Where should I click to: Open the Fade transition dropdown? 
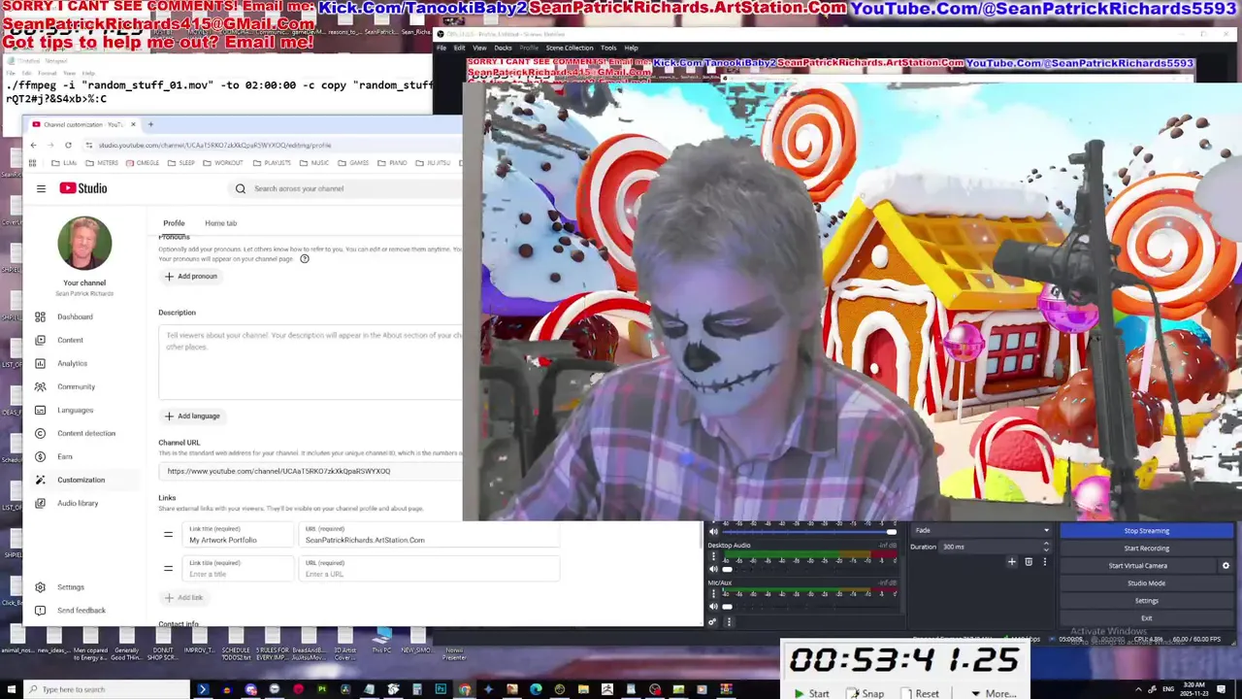point(981,530)
